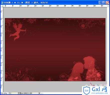Close the 未标题-1 document window
Screen dimensions: 110x95
point(107,3)
